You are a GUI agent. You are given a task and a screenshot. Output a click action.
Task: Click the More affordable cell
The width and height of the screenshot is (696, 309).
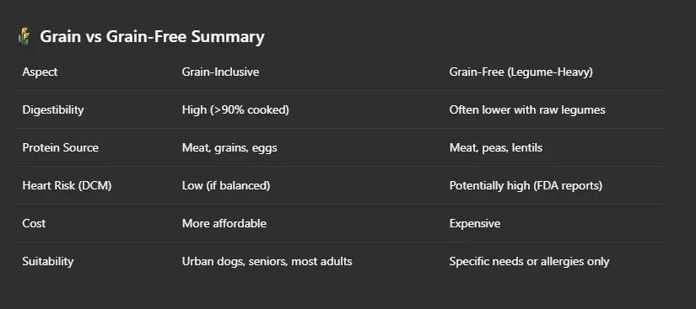(x=224, y=223)
